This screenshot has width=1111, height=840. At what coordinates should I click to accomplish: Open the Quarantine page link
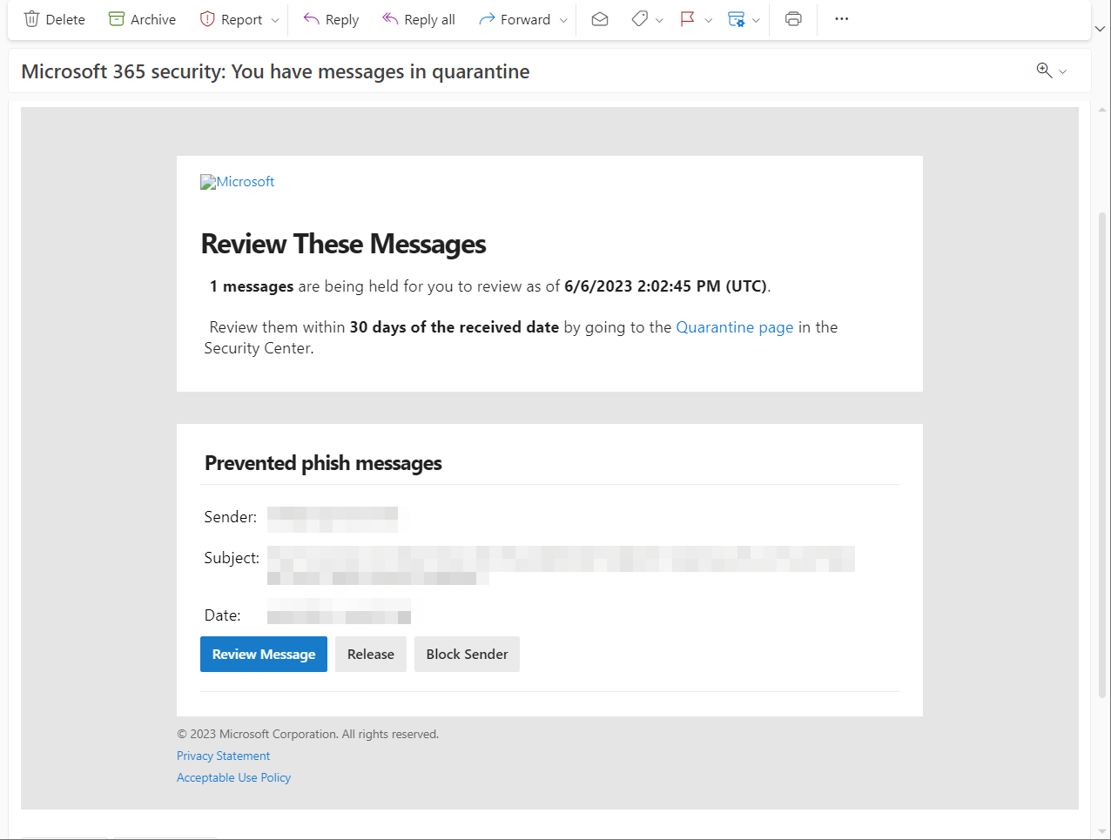[x=735, y=327]
